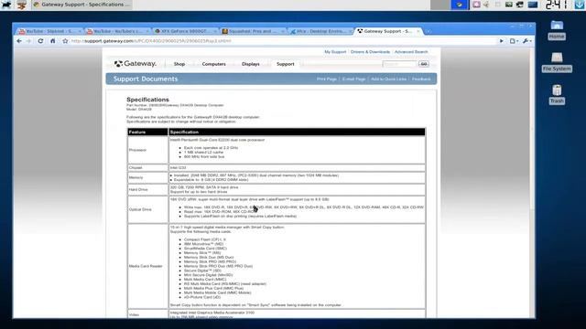Activate Gateway Support window in the taskbar
Screen dimensions: 586x329
pos(81,5)
